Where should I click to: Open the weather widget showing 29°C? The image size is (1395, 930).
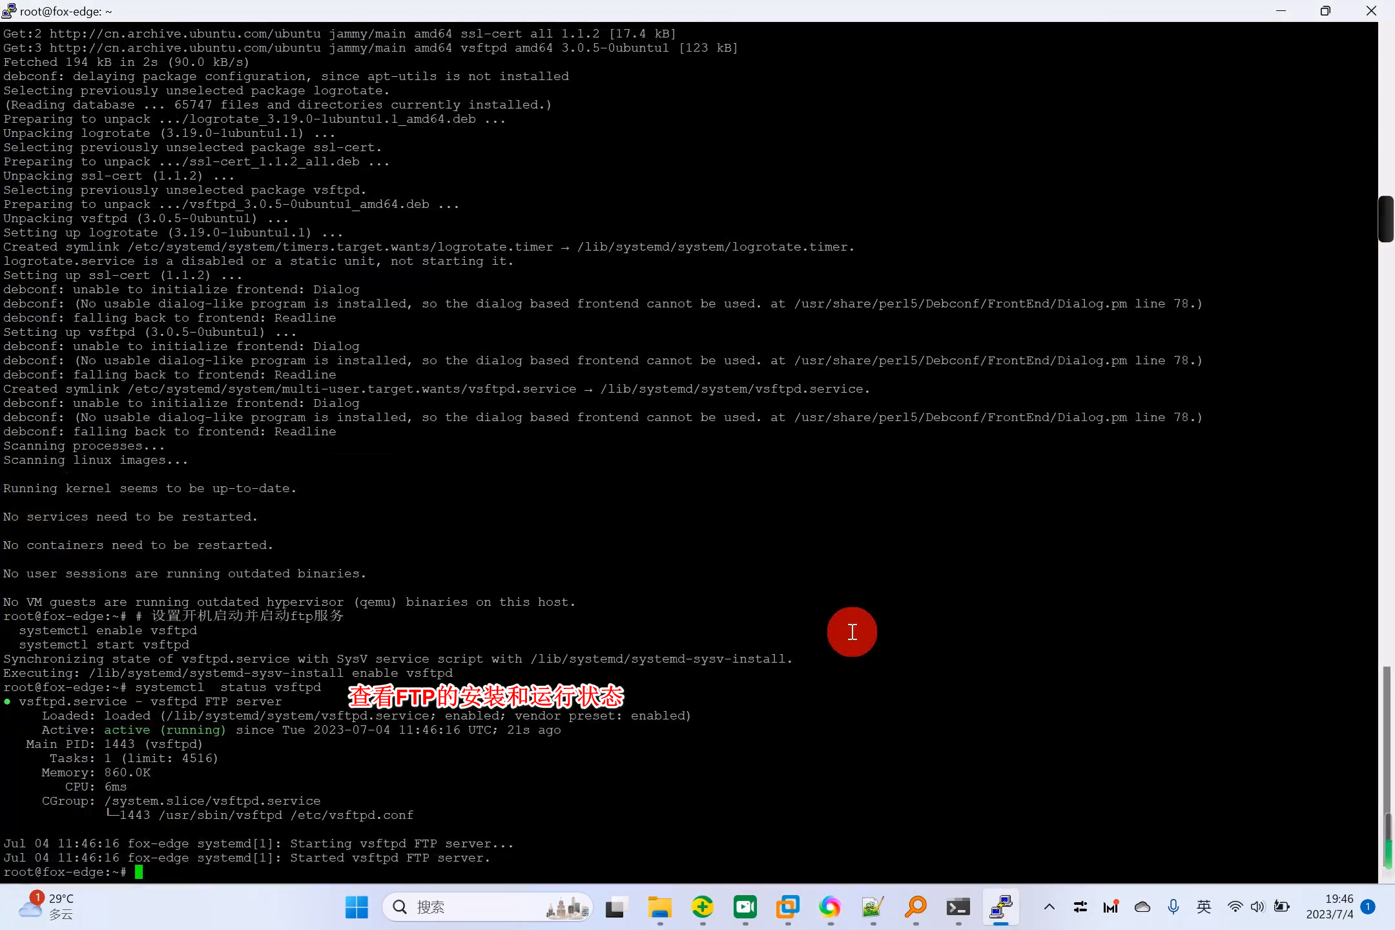46,907
